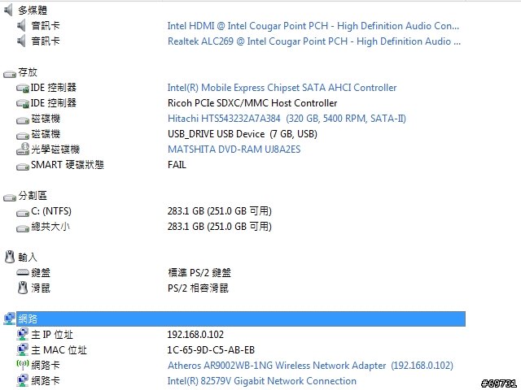Click the 標準 PS/2 鍵盤 value
This screenshot has height=390, width=521.
click(x=199, y=273)
